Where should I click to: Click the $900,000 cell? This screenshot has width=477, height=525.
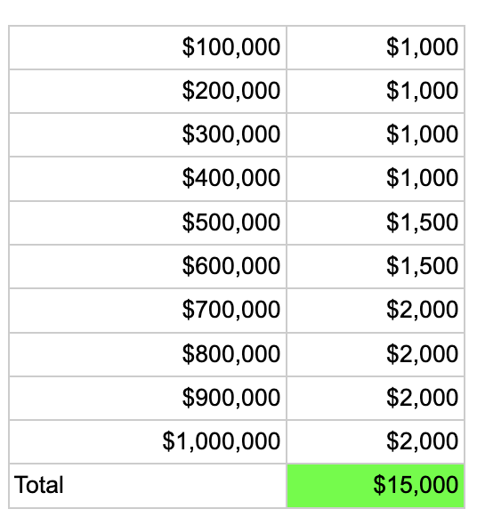148,398
